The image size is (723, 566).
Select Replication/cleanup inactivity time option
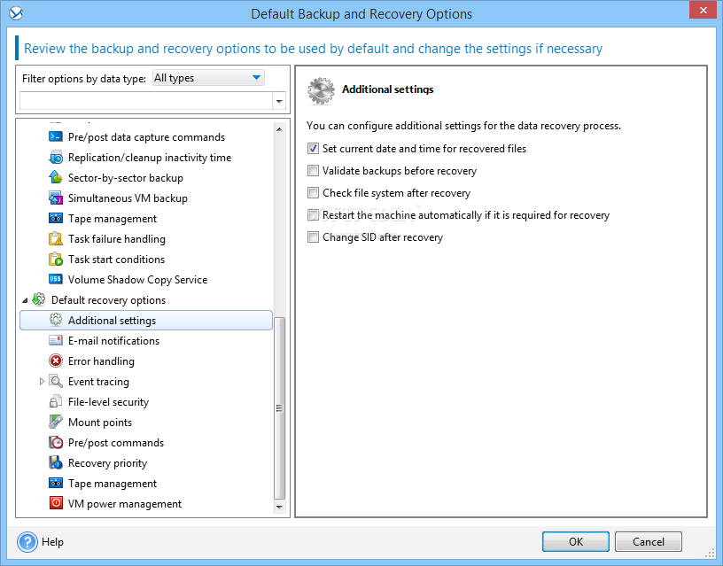(150, 158)
